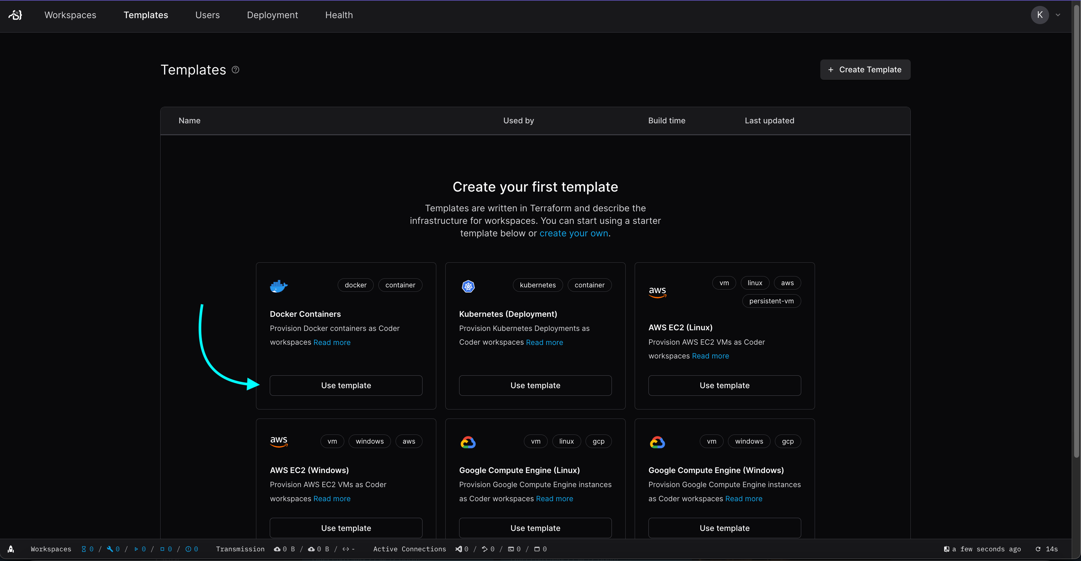Use the Docker Containers template

tap(346, 385)
